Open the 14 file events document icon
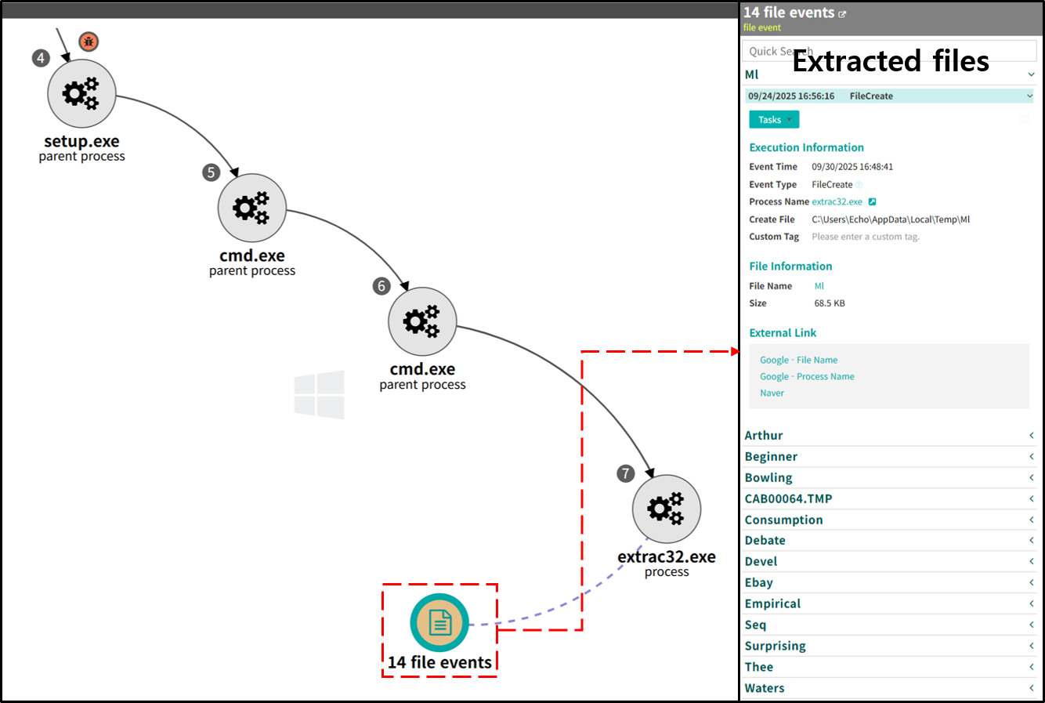Screen dimensions: 1045x703 tap(439, 623)
